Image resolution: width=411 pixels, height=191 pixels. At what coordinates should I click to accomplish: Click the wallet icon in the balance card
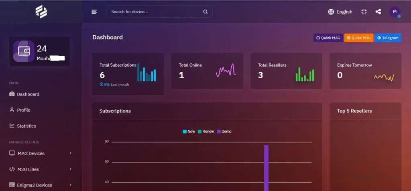coord(24,51)
